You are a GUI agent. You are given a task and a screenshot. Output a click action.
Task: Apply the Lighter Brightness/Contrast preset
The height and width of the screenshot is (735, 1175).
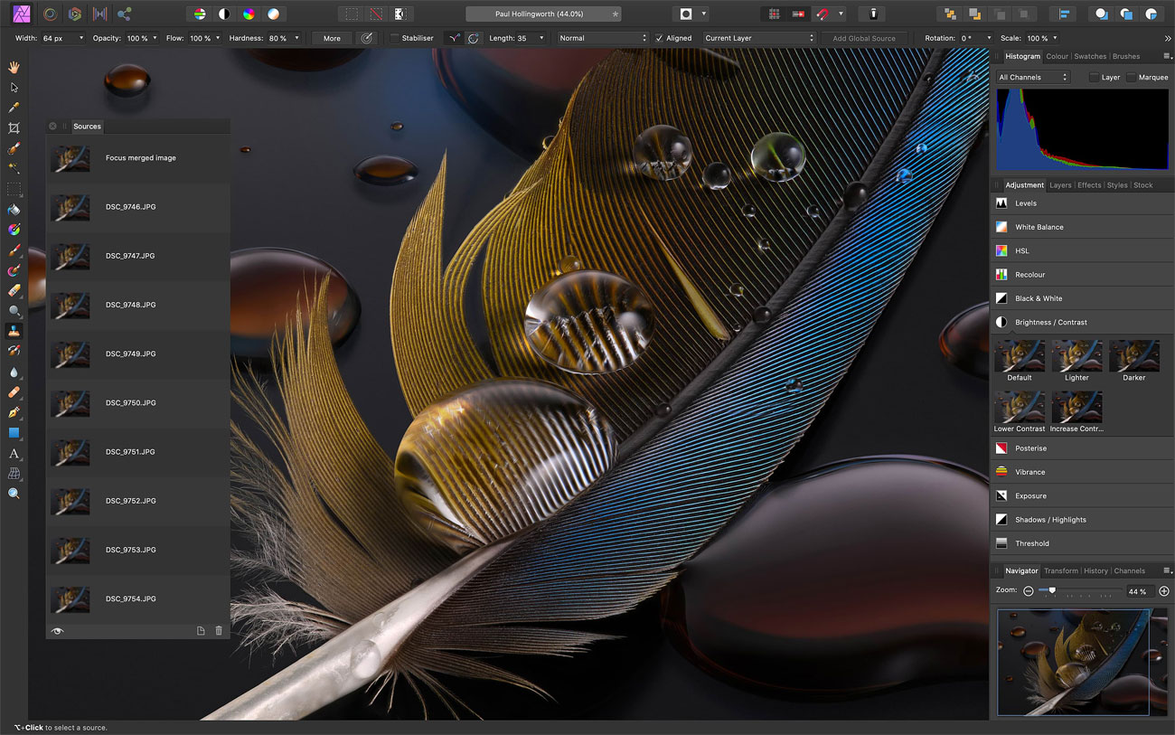1076,357
